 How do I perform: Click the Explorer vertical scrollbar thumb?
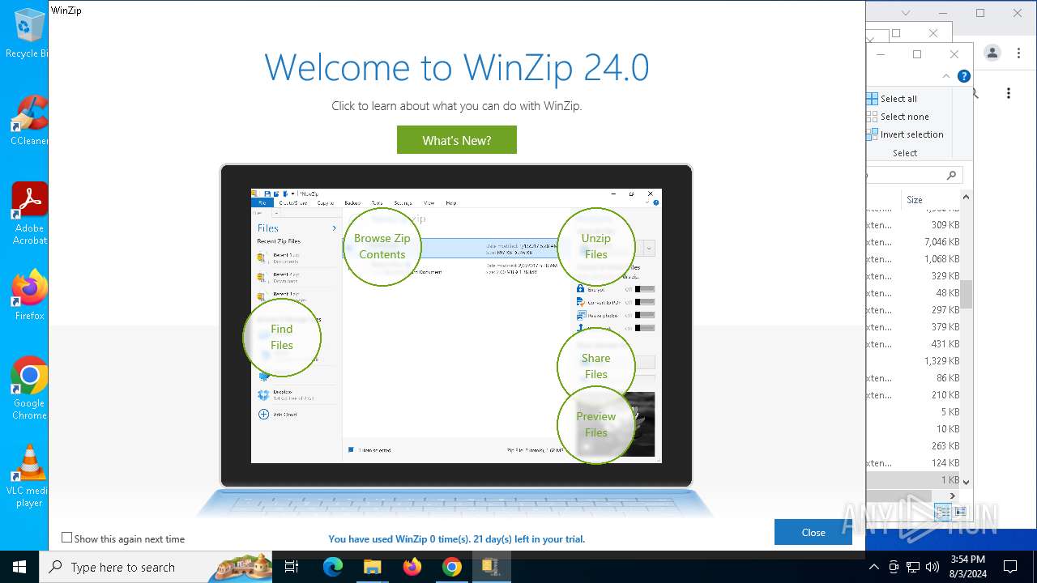point(966,295)
